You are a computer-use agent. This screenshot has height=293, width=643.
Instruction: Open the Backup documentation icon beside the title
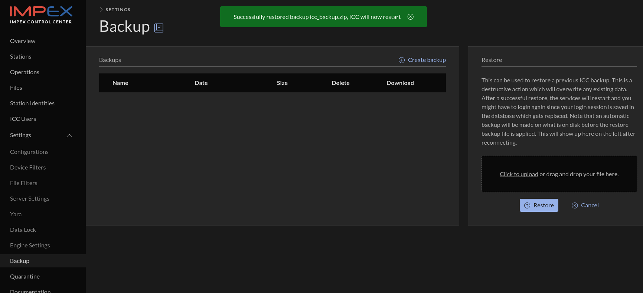(159, 28)
